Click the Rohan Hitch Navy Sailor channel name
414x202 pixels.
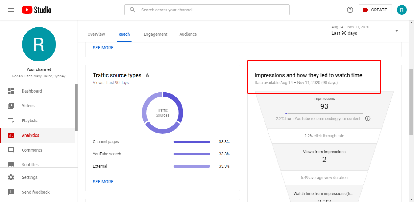(x=39, y=76)
